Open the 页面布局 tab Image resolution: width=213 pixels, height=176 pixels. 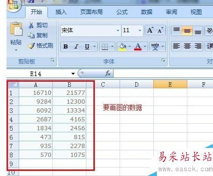click(x=92, y=12)
